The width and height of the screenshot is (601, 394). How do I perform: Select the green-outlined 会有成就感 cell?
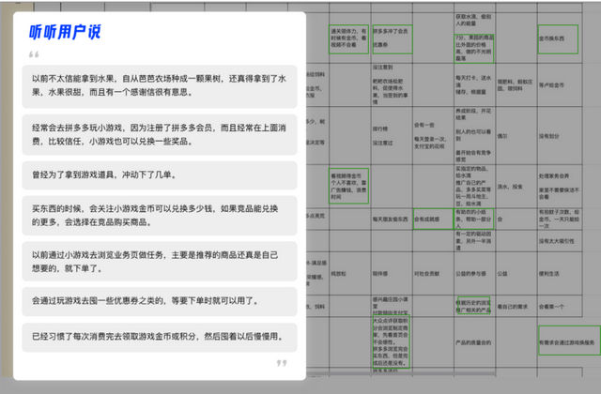pos(433,219)
